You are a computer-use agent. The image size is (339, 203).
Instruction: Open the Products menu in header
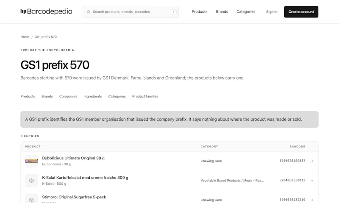pos(200,12)
